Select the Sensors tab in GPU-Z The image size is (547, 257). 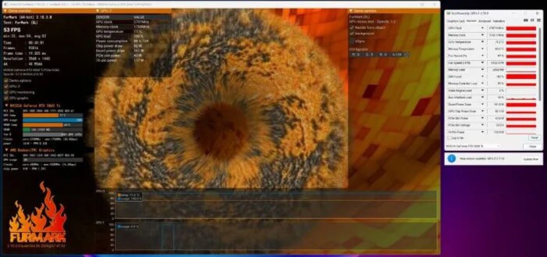(472, 21)
